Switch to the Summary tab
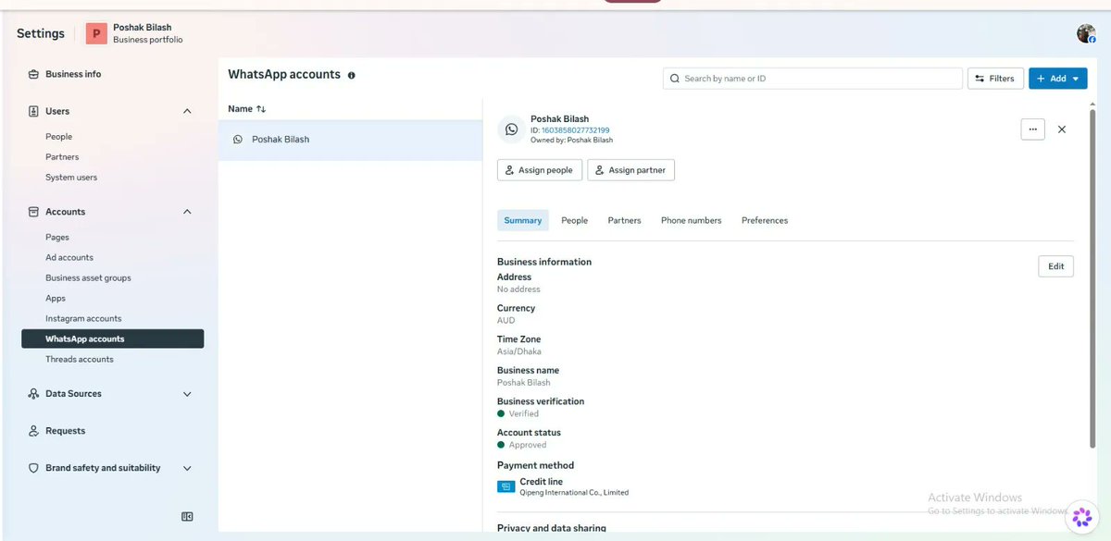Screen dimensions: 1111x541 pos(523,220)
